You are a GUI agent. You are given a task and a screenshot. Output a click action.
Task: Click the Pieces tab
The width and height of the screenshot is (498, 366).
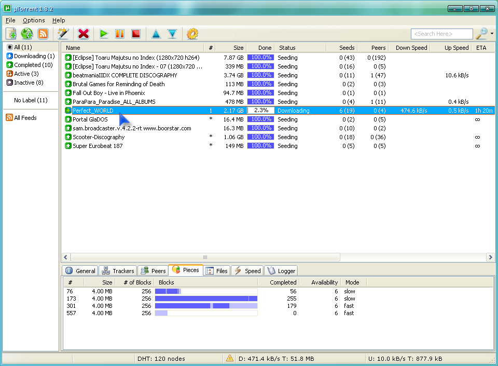186,270
